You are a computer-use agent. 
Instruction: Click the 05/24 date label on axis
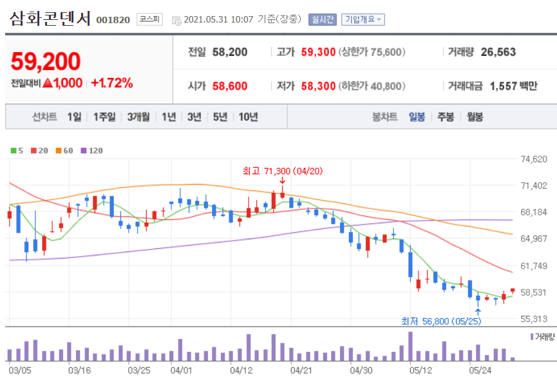480,370
